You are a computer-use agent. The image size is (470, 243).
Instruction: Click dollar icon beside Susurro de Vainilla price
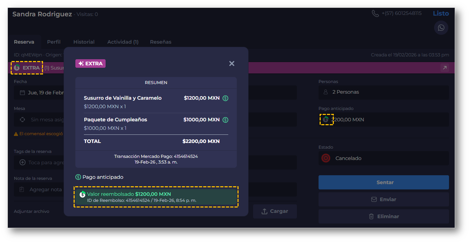225,98
